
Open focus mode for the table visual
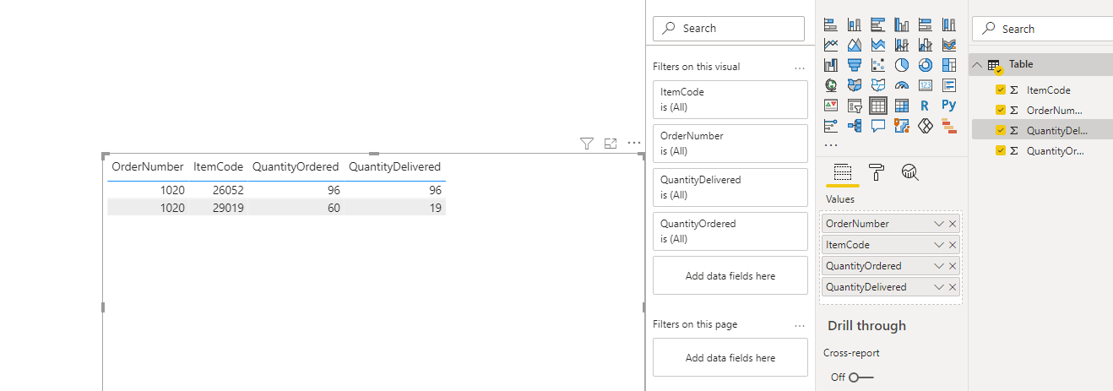click(x=611, y=144)
